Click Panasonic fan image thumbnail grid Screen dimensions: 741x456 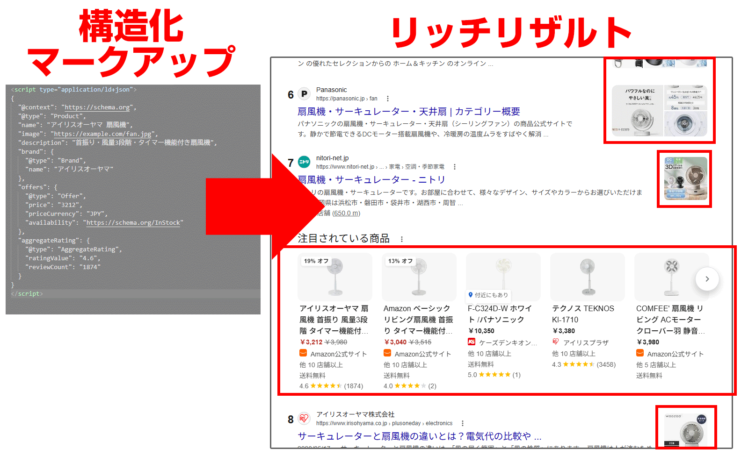coord(659,111)
